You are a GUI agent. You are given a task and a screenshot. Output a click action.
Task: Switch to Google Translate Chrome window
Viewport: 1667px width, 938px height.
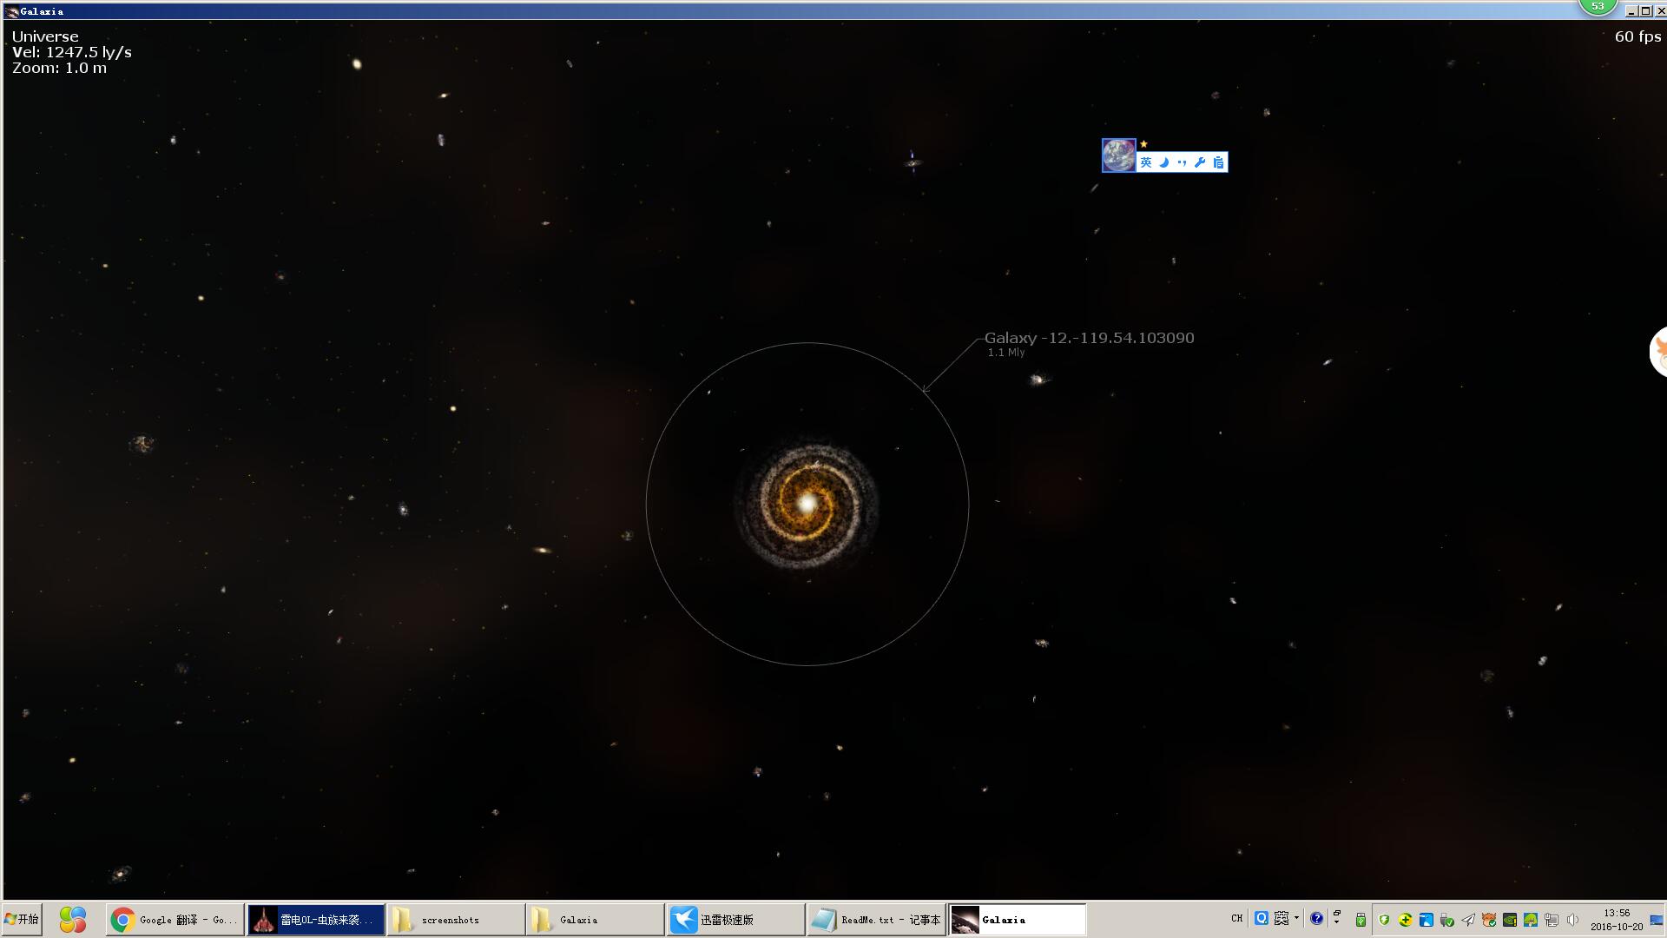[175, 919]
